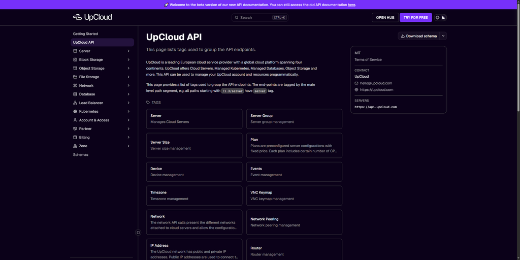The width and height of the screenshot is (520, 260).
Task: Open the Kubernetes sidebar item
Action: click(102, 111)
